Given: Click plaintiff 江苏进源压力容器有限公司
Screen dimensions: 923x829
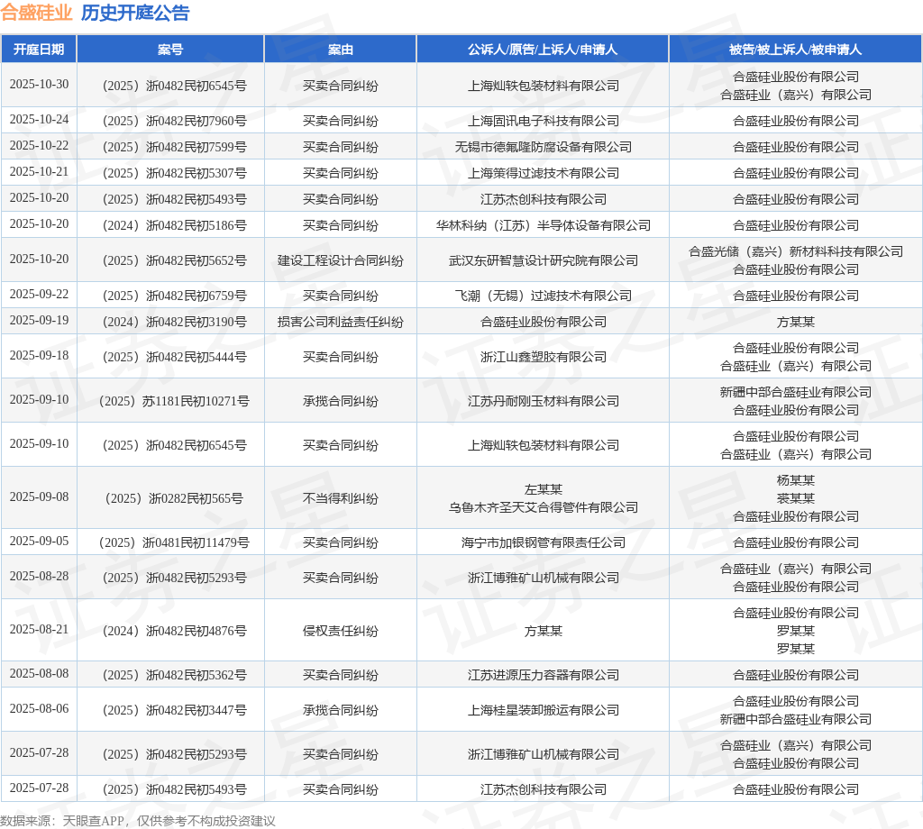Looking at the screenshot, I should click(543, 675).
